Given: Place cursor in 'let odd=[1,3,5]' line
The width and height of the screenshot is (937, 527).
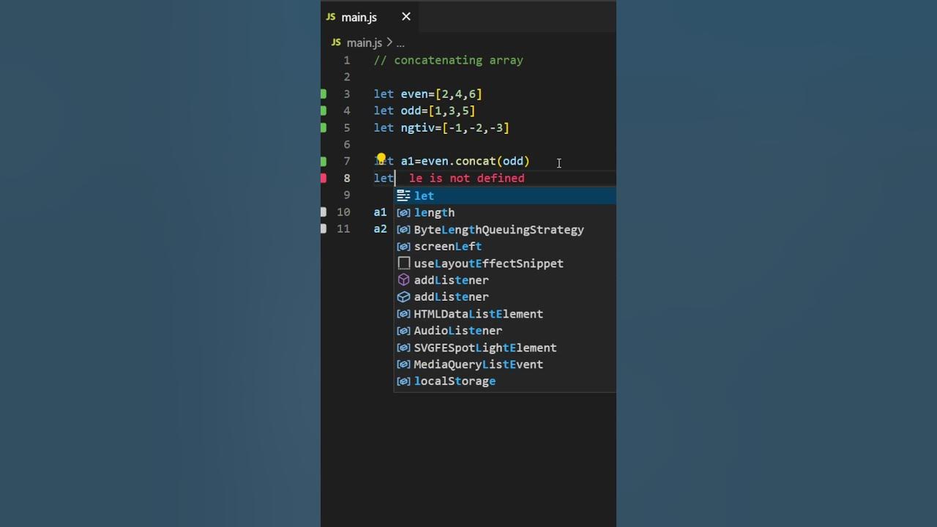Looking at the screenshot, I should click(x=425, y=111).
